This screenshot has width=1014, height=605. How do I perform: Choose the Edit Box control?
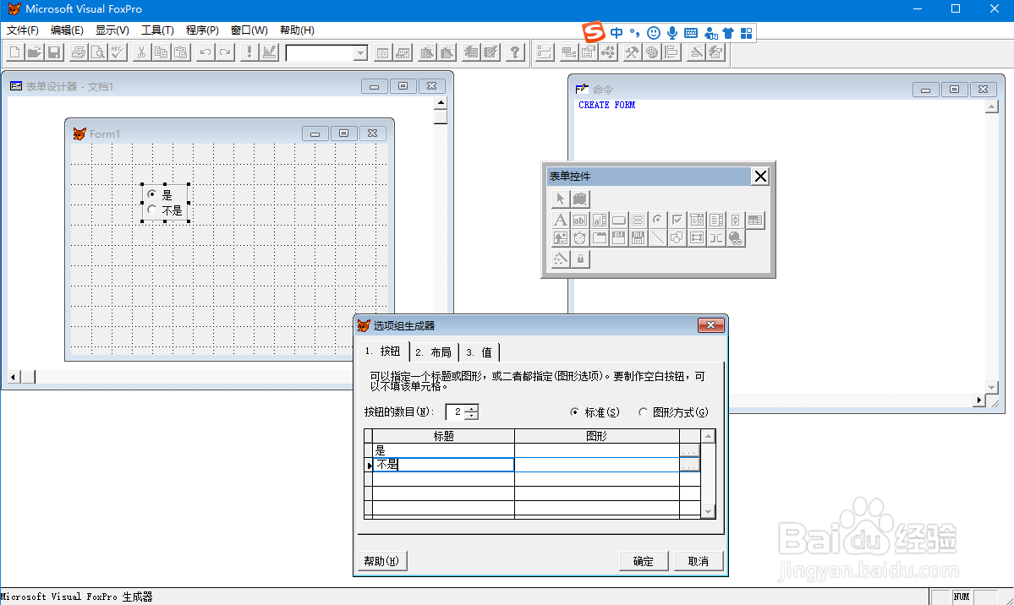click(600, 220)
